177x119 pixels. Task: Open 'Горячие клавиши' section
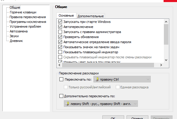tap(23, 12)
